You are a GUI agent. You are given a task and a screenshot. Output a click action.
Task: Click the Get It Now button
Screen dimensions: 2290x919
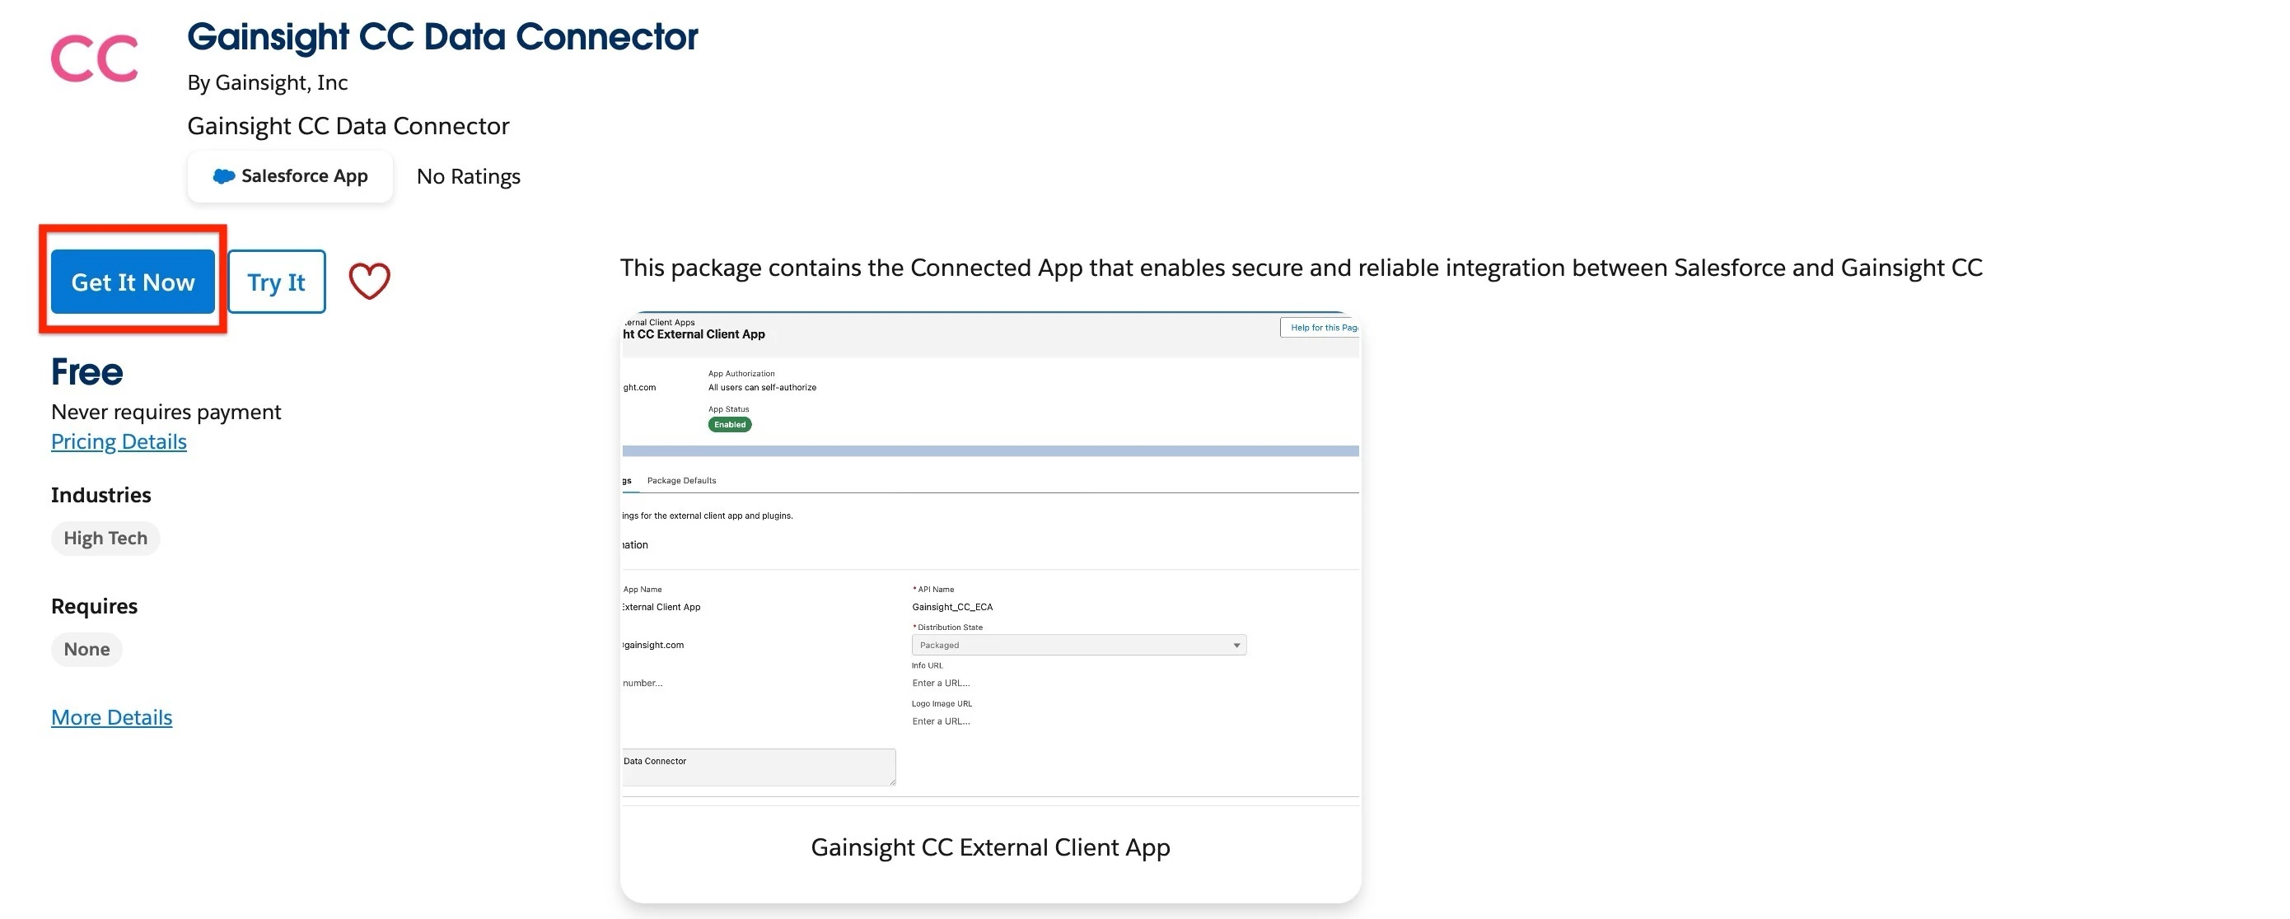coord(133,282)
